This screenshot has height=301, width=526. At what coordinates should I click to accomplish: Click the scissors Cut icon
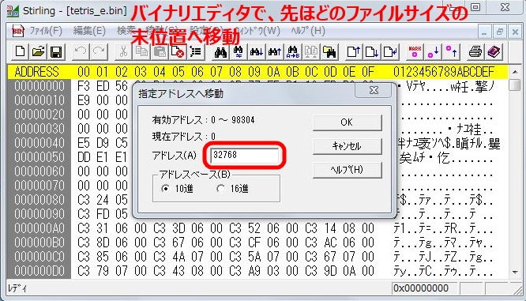(x=123, y=51)
